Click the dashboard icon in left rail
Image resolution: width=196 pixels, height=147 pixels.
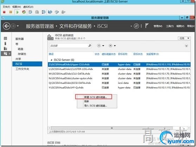point(5,38)
